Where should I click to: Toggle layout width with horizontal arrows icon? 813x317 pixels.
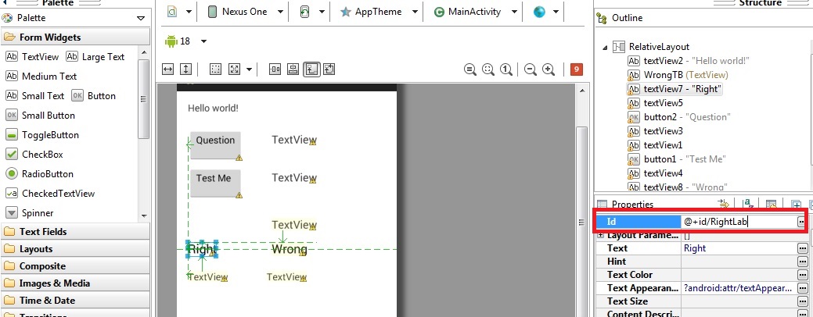pos(168,69)
